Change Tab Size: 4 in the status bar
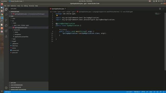This screenshot has height=93, width=166. (137, 92)
